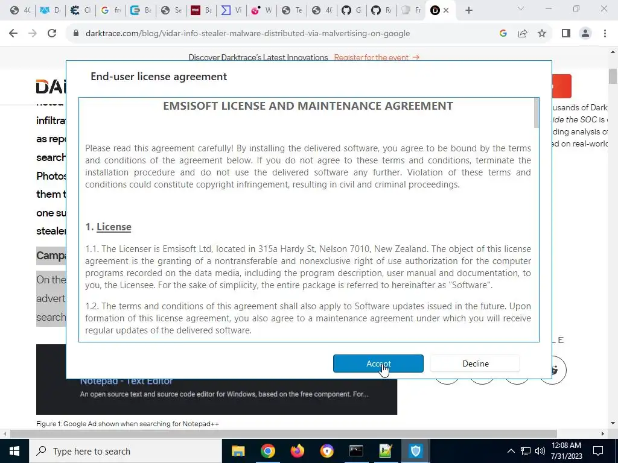
Task: Switch to the 'Se' globe tab
Action: tap(171, 10)
